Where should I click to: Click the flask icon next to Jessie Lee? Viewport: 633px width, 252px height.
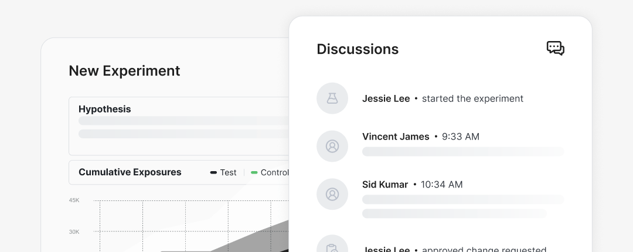click(x=332, y=98)
